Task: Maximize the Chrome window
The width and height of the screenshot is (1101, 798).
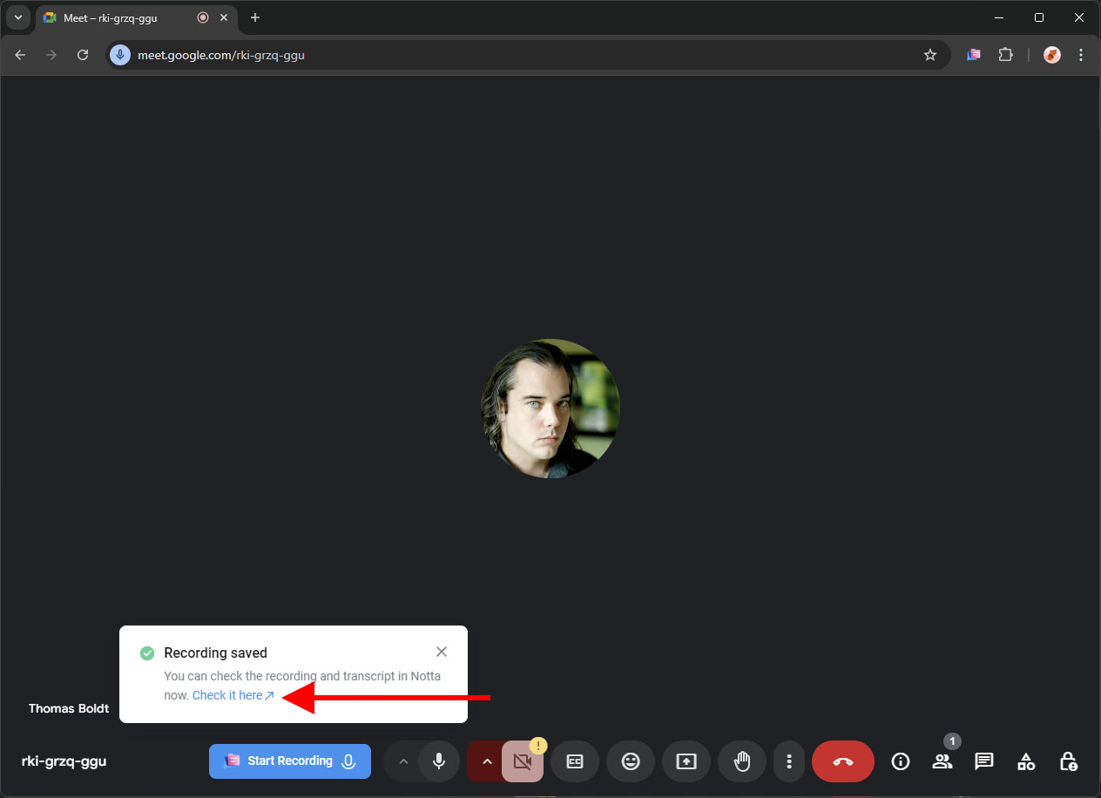Action: 1039,17
